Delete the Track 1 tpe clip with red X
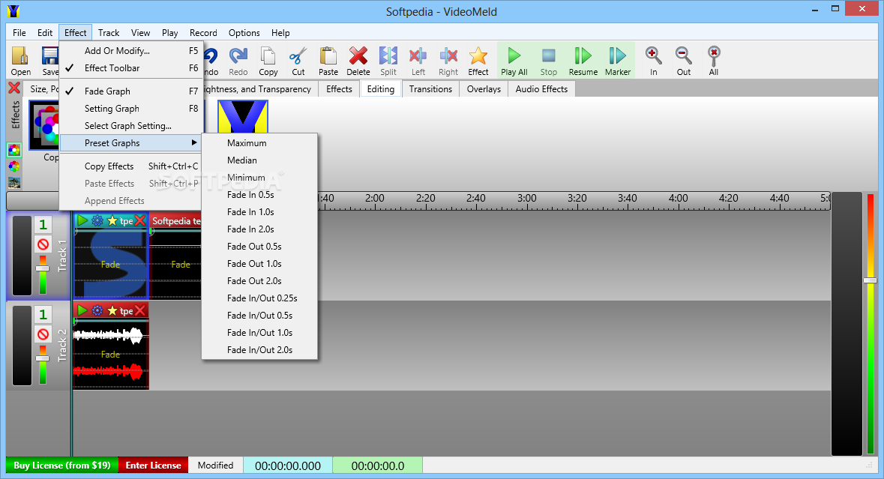 click(x=140, y=220)
